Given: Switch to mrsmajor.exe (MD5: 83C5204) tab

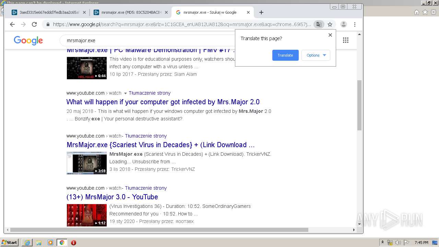Looking at the screenshot, I should coord(131,12).
